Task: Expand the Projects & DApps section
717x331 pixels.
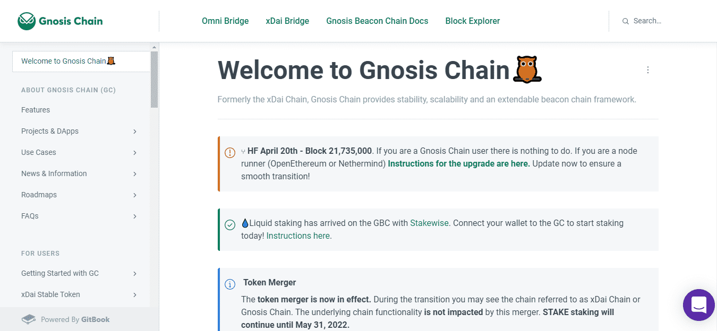Action: click(x=135, y=131)
